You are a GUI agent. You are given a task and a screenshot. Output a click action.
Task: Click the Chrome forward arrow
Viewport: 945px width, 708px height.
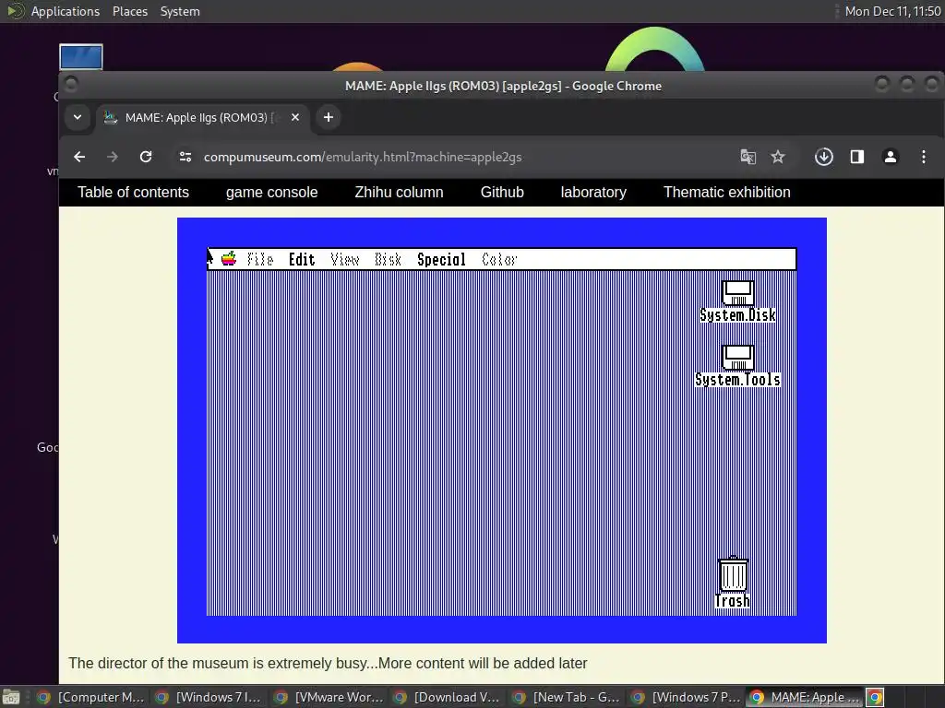click(x=113, y=157)
